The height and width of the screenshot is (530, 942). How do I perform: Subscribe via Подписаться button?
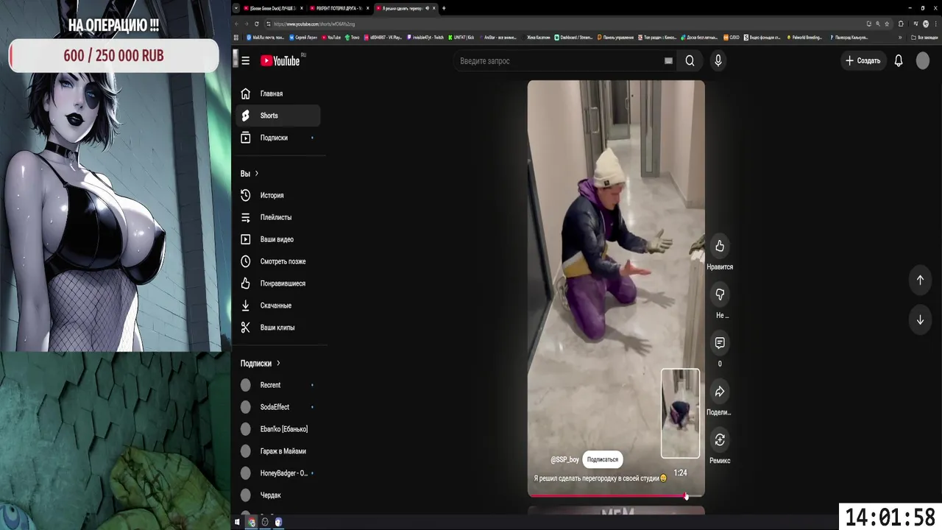[x=603, y=459]
